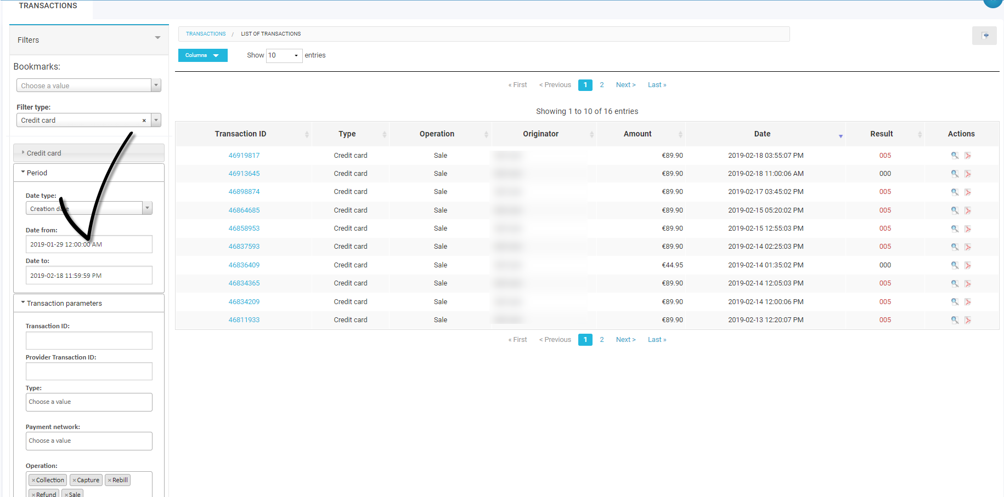Screen dimensions: 1004x497
Task: Export icon for transaction 46919817
Action: coord(968,156)
